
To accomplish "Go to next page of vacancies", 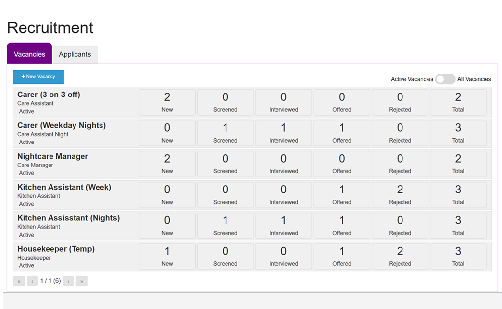I will point(68,281).
